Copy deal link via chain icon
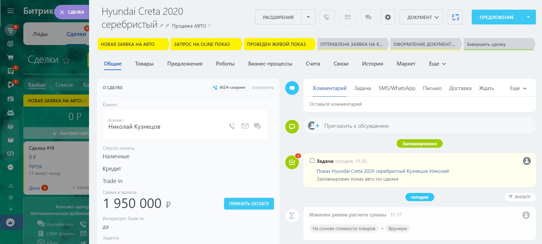The width and height of the screenshot is (542, 244). 167,26
